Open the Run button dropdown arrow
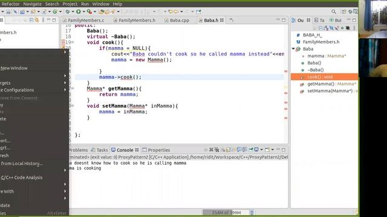387x217 pixels. tap(84, 11)
